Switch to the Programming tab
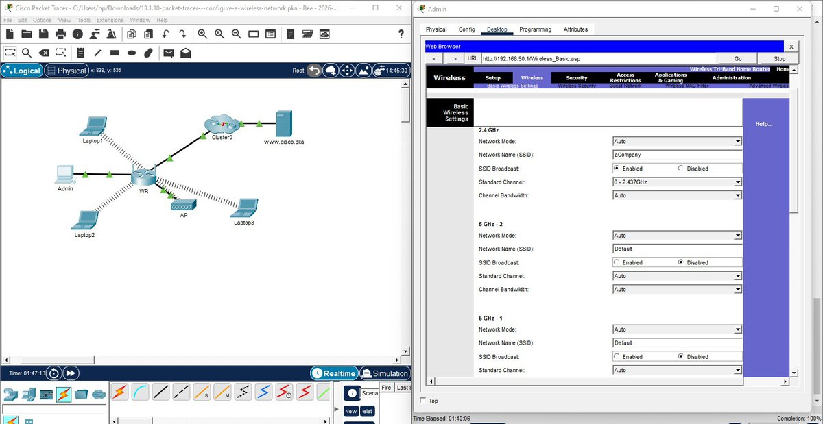823x424 pixels. tap(535, 29)
